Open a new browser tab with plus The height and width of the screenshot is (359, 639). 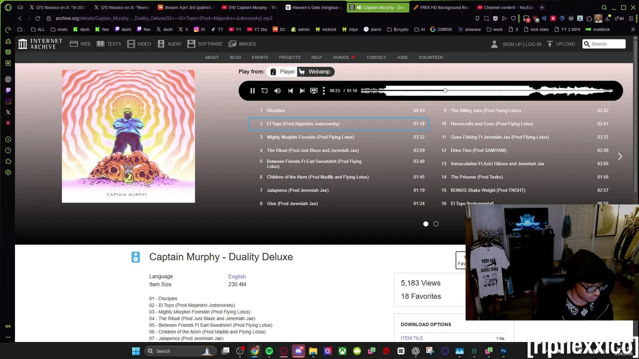(x=542, y=7)
